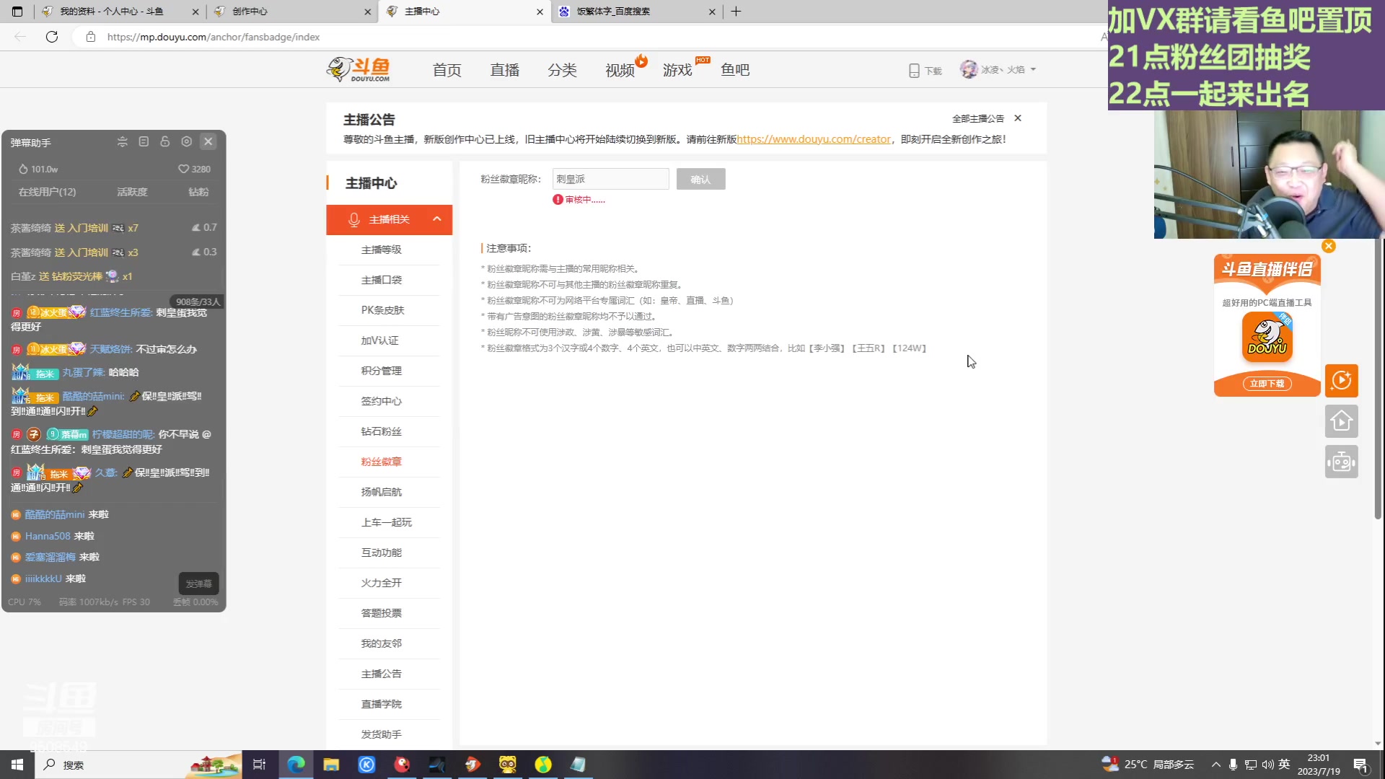Open 弹幕助手 settings hexagon icon
1385x779 pixels.
pyautogui.click(x=187, y=142)
